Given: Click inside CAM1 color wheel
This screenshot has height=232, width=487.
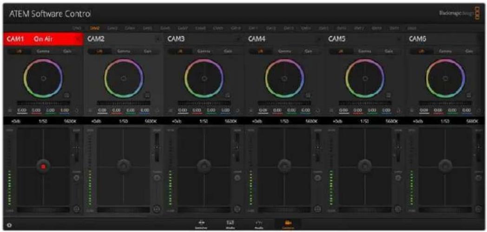Looking at the screenshot, I should tap(43, 78).
